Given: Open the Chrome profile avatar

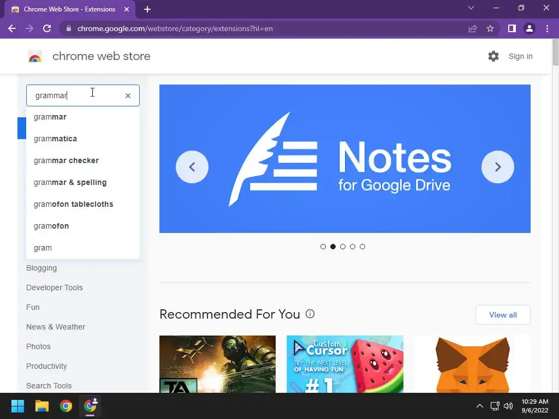Looking at the screenshot, I should coord(530,28).
